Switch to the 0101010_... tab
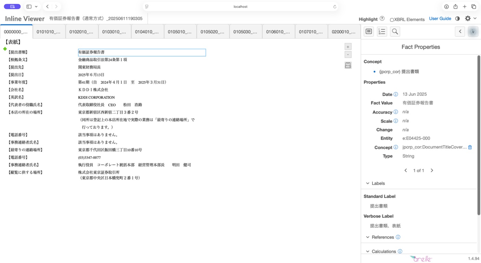 [49, 32]
